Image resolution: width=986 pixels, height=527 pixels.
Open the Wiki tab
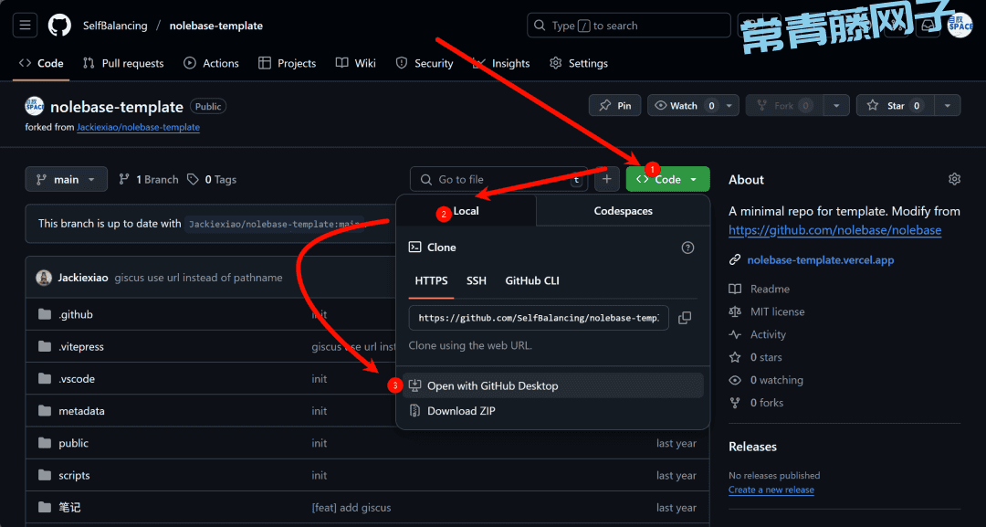tap(356, 63)
